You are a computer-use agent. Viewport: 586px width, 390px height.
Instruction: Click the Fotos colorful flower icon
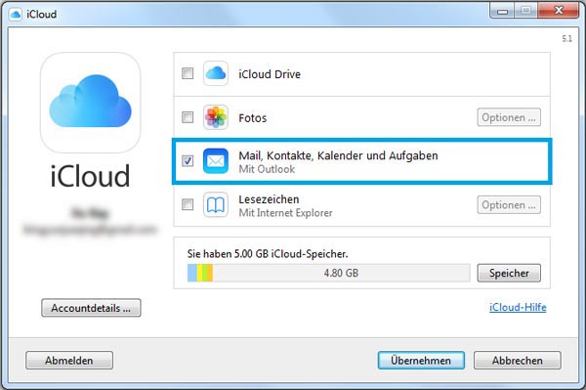[x=216, y=117]
